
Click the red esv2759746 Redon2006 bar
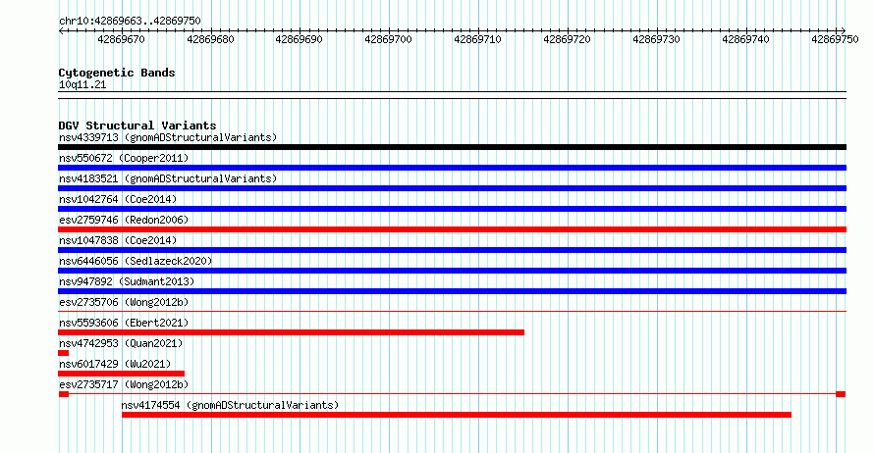[452, 229]
